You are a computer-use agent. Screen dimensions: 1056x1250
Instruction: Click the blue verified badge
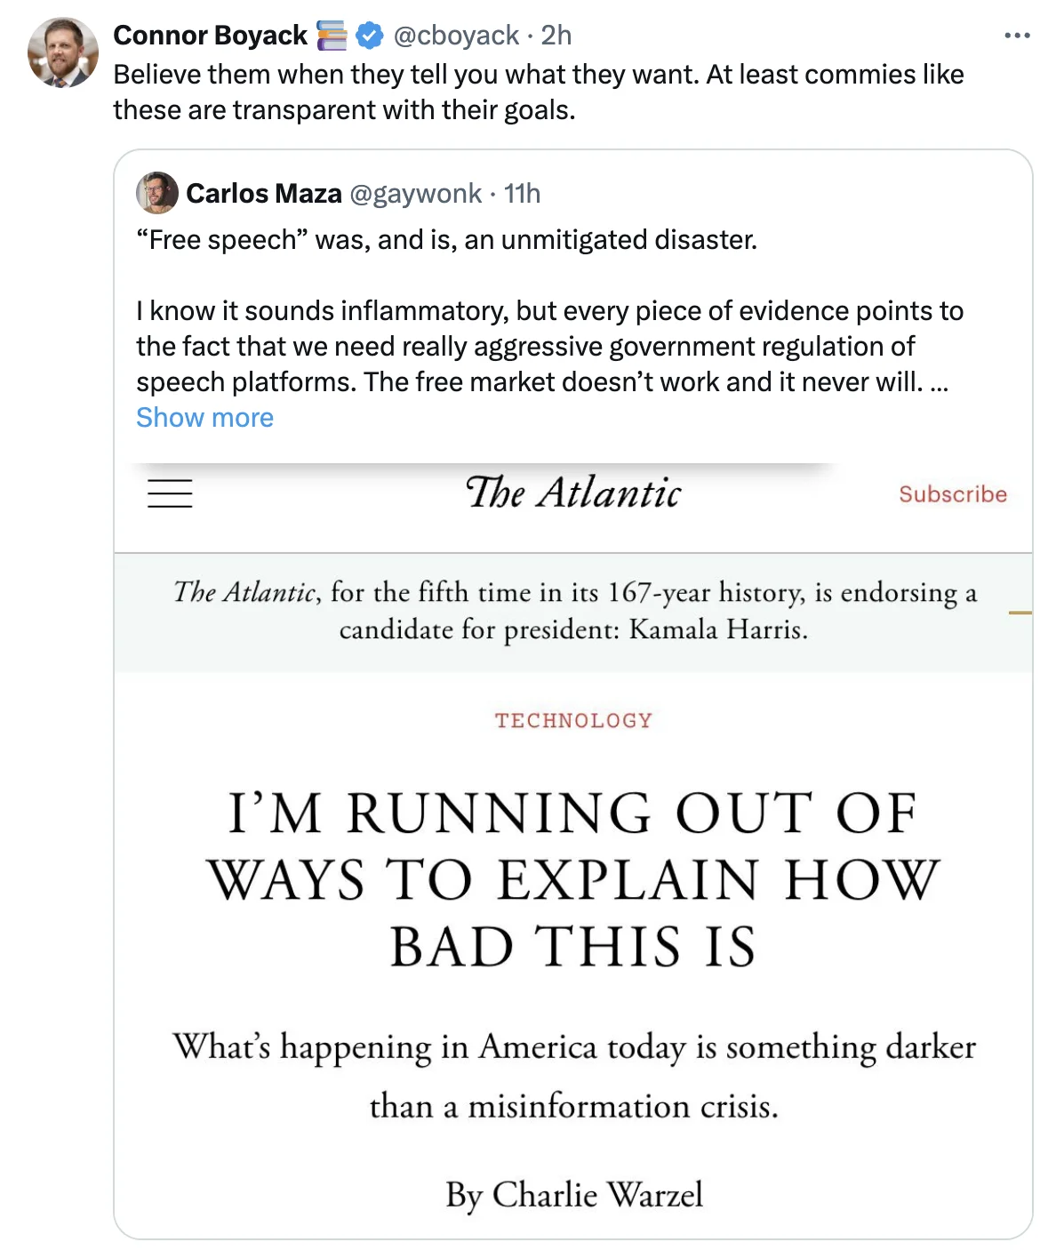[370, 36]
